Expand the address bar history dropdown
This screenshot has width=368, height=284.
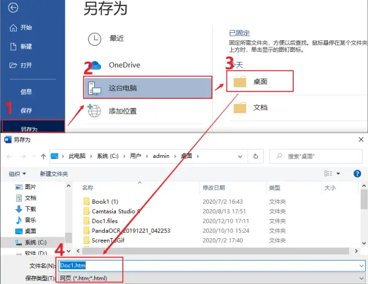click(x=240, y=156)
